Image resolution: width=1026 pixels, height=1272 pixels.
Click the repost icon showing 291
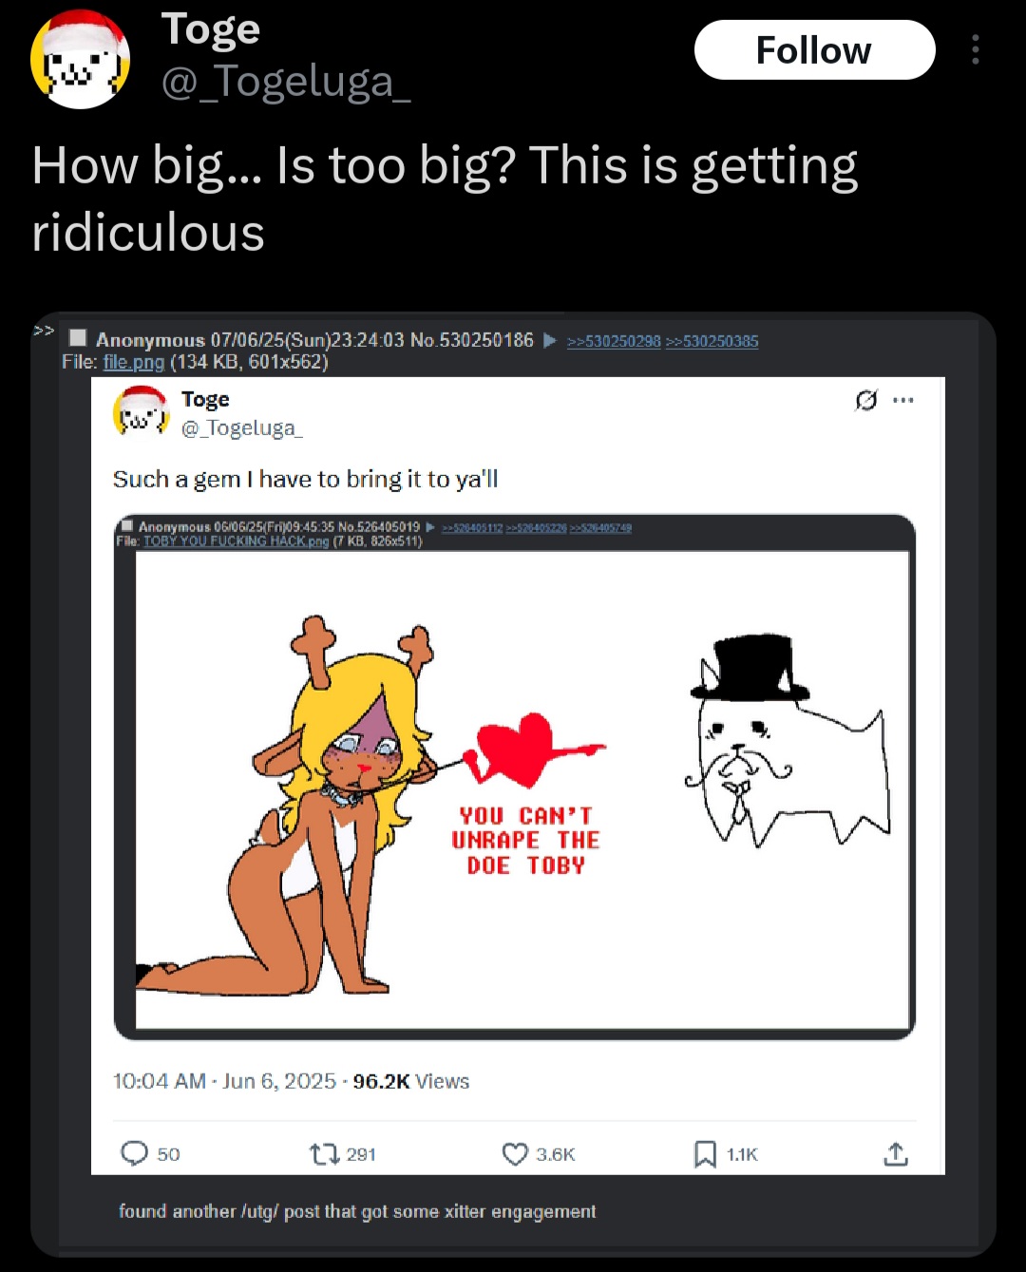tap(324, 1154)
